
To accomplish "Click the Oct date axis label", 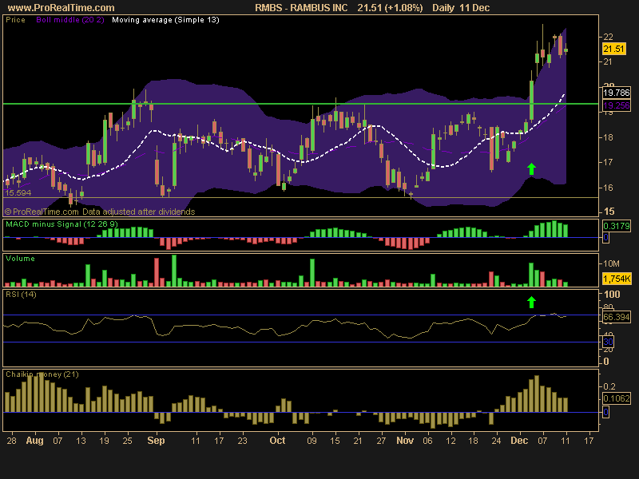I will click(x=277, y=441).
